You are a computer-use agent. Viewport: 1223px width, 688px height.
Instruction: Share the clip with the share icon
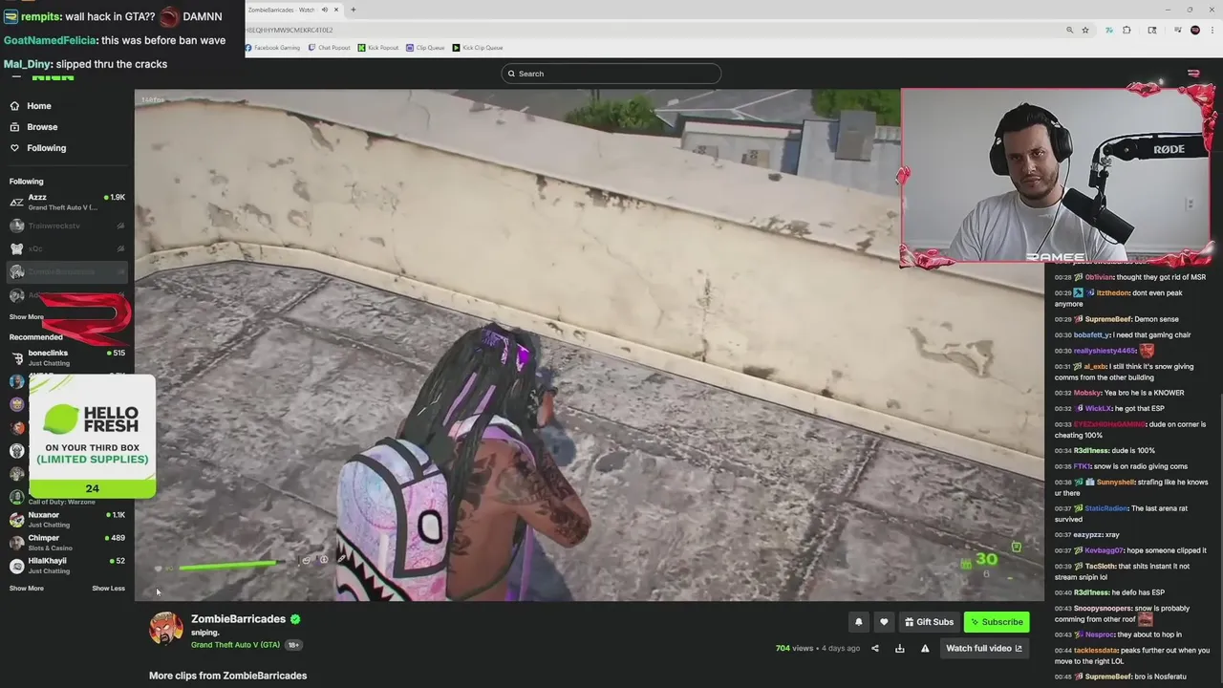click(x=874, y=649)
